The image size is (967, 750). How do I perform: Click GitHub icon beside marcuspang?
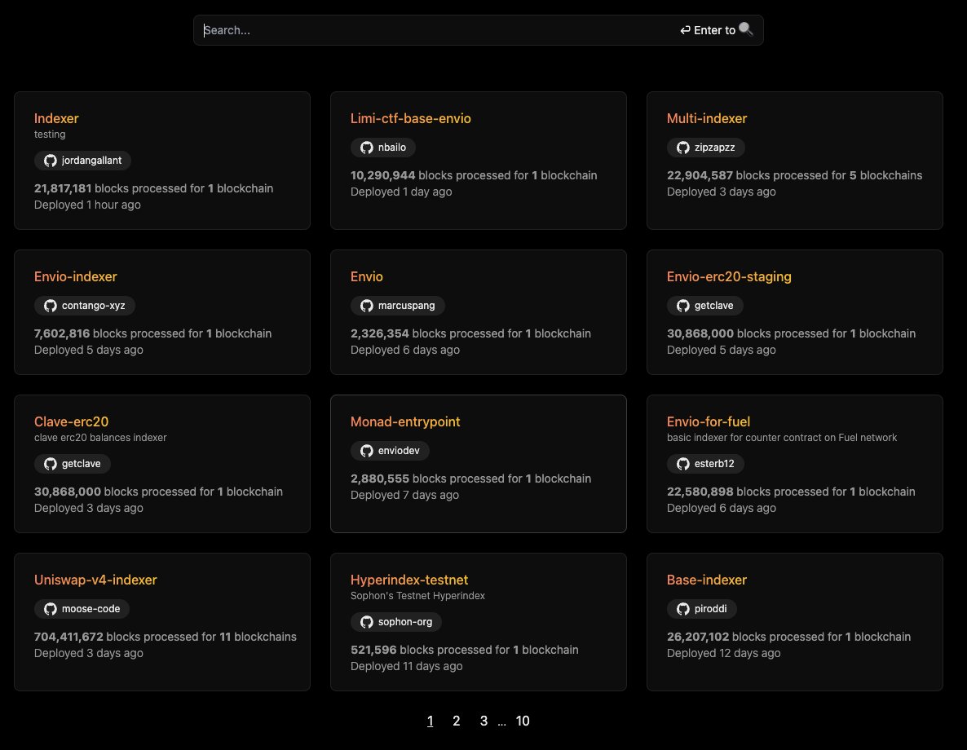[x=367, y=306]
